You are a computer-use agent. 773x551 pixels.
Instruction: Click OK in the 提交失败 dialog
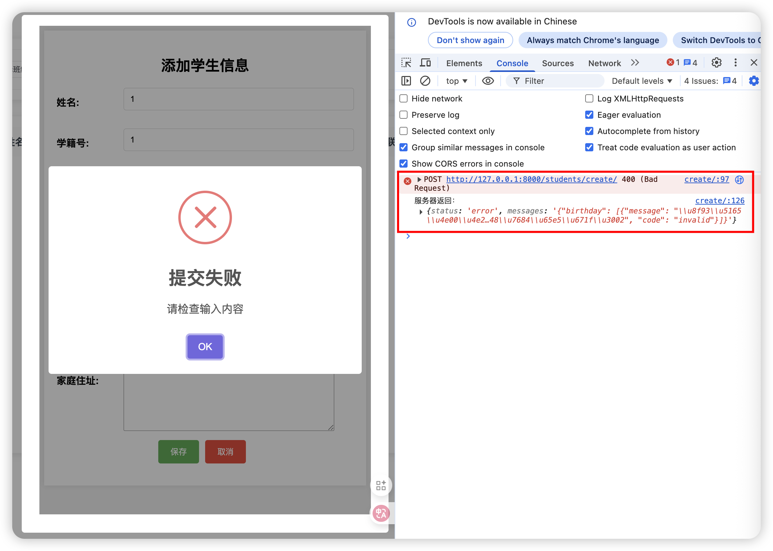205,346
